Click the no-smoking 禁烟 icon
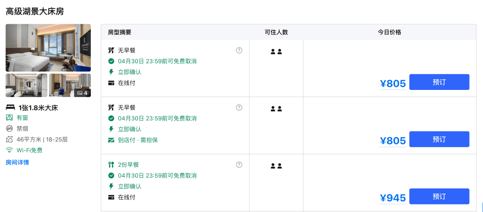 9,129
